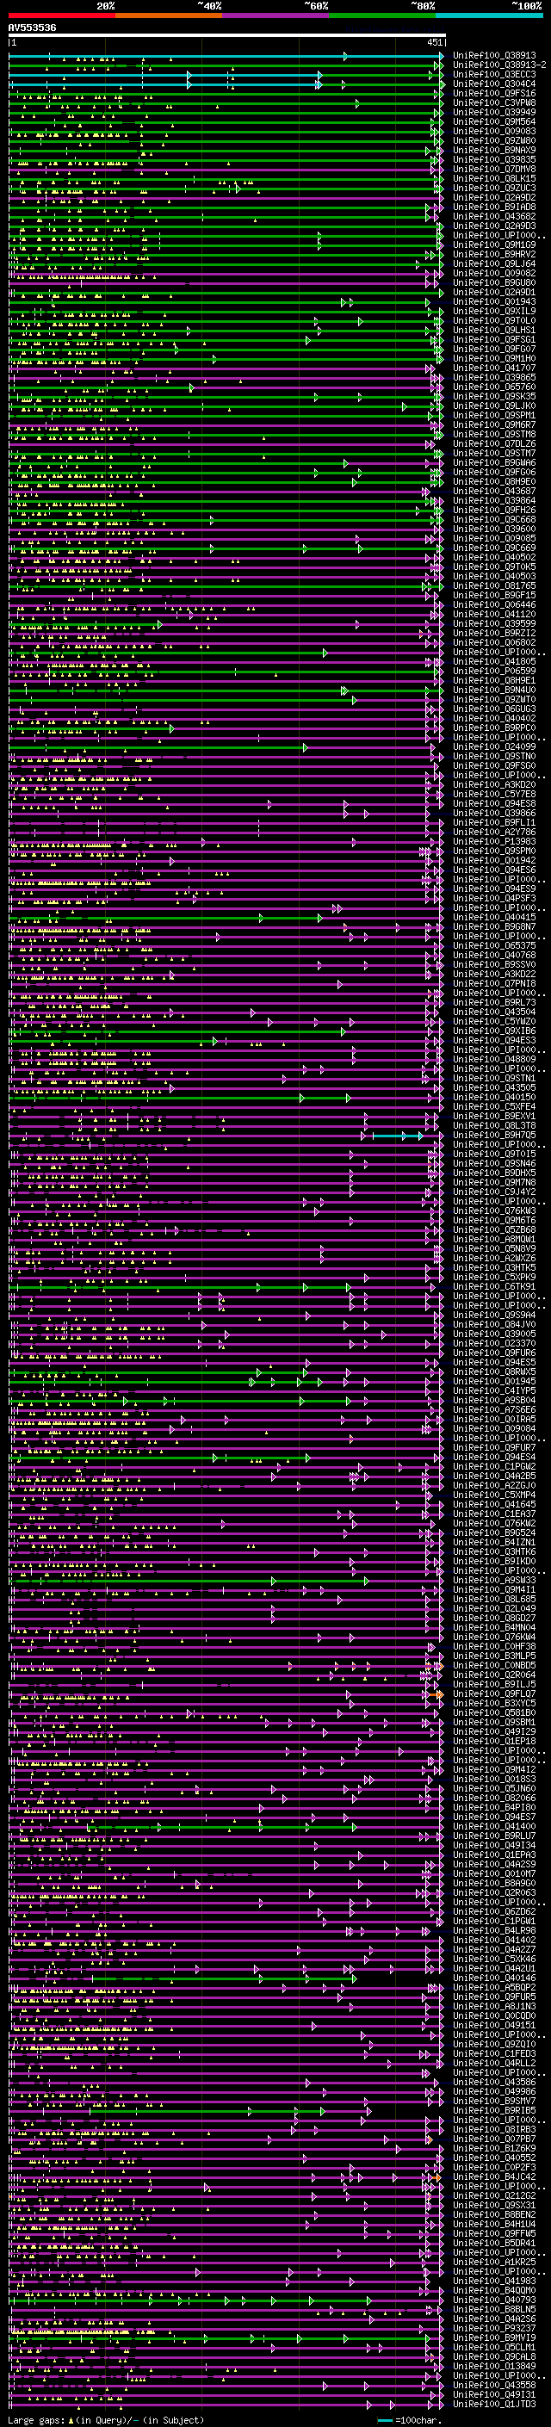Image resolution: width=551 pixels, height=2427 pixels.
Task: Click UniRef100_B9NAX9 hit name
Action: coord(494,150)
